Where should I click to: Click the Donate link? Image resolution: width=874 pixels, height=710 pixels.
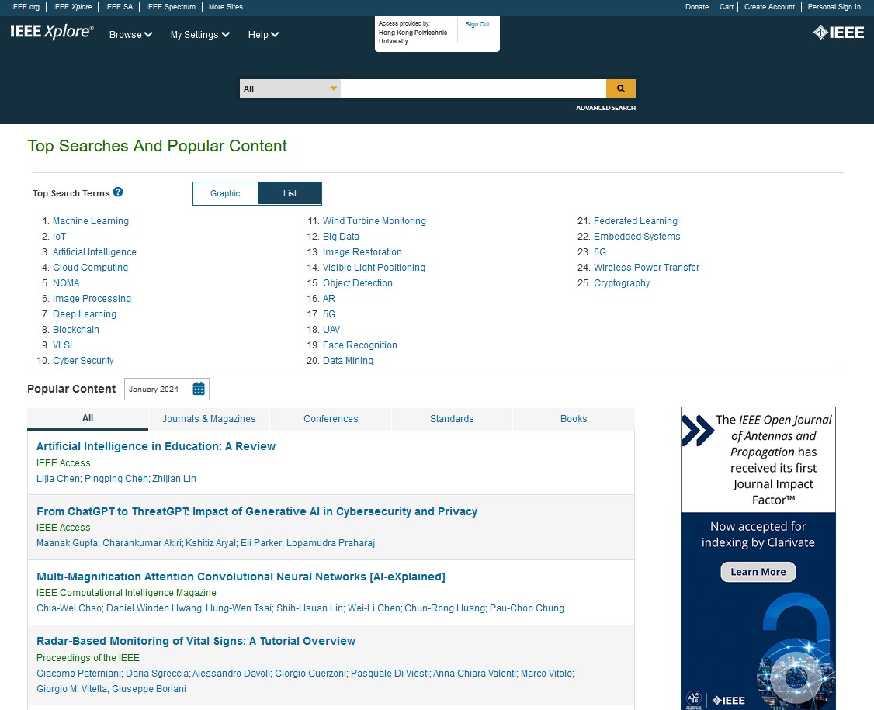697,7
